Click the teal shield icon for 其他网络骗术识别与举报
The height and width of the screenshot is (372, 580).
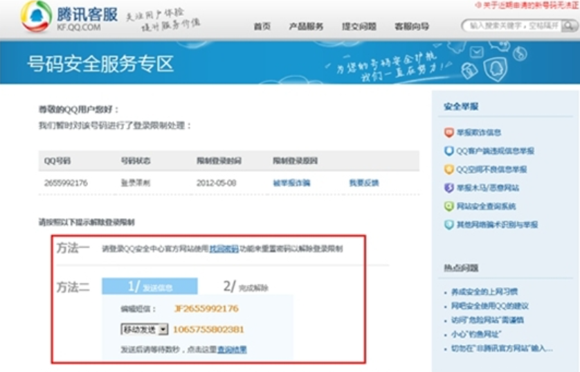(x=449, y=224)
